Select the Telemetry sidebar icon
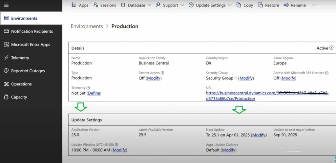The height and width of the screenshot is (163, 336). pos(7,58)
